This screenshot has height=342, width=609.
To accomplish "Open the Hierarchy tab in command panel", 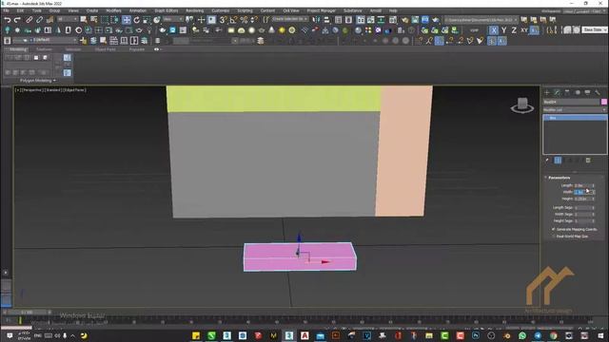I will [567, 92].
